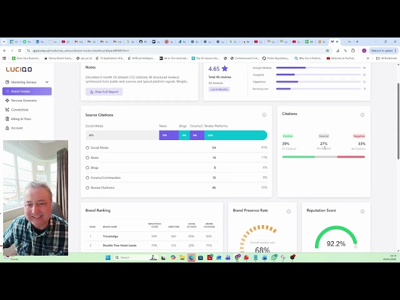
Task: Click the page vertical scrollbar
Action: 398,121
